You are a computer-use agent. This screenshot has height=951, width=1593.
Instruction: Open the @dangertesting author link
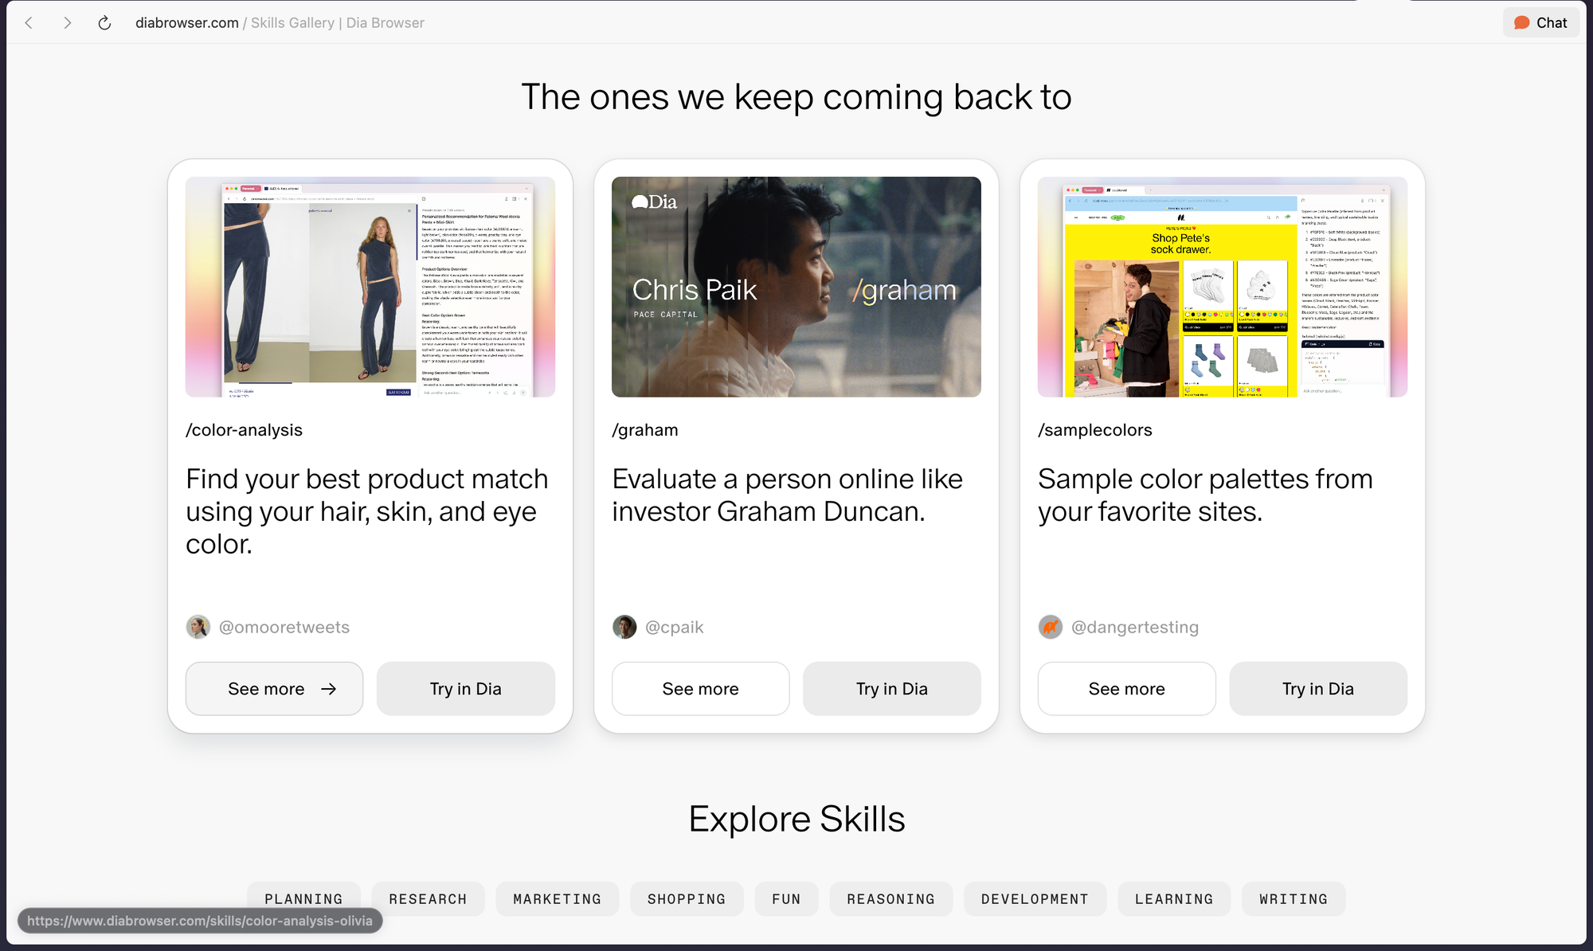click(1134, 627)
